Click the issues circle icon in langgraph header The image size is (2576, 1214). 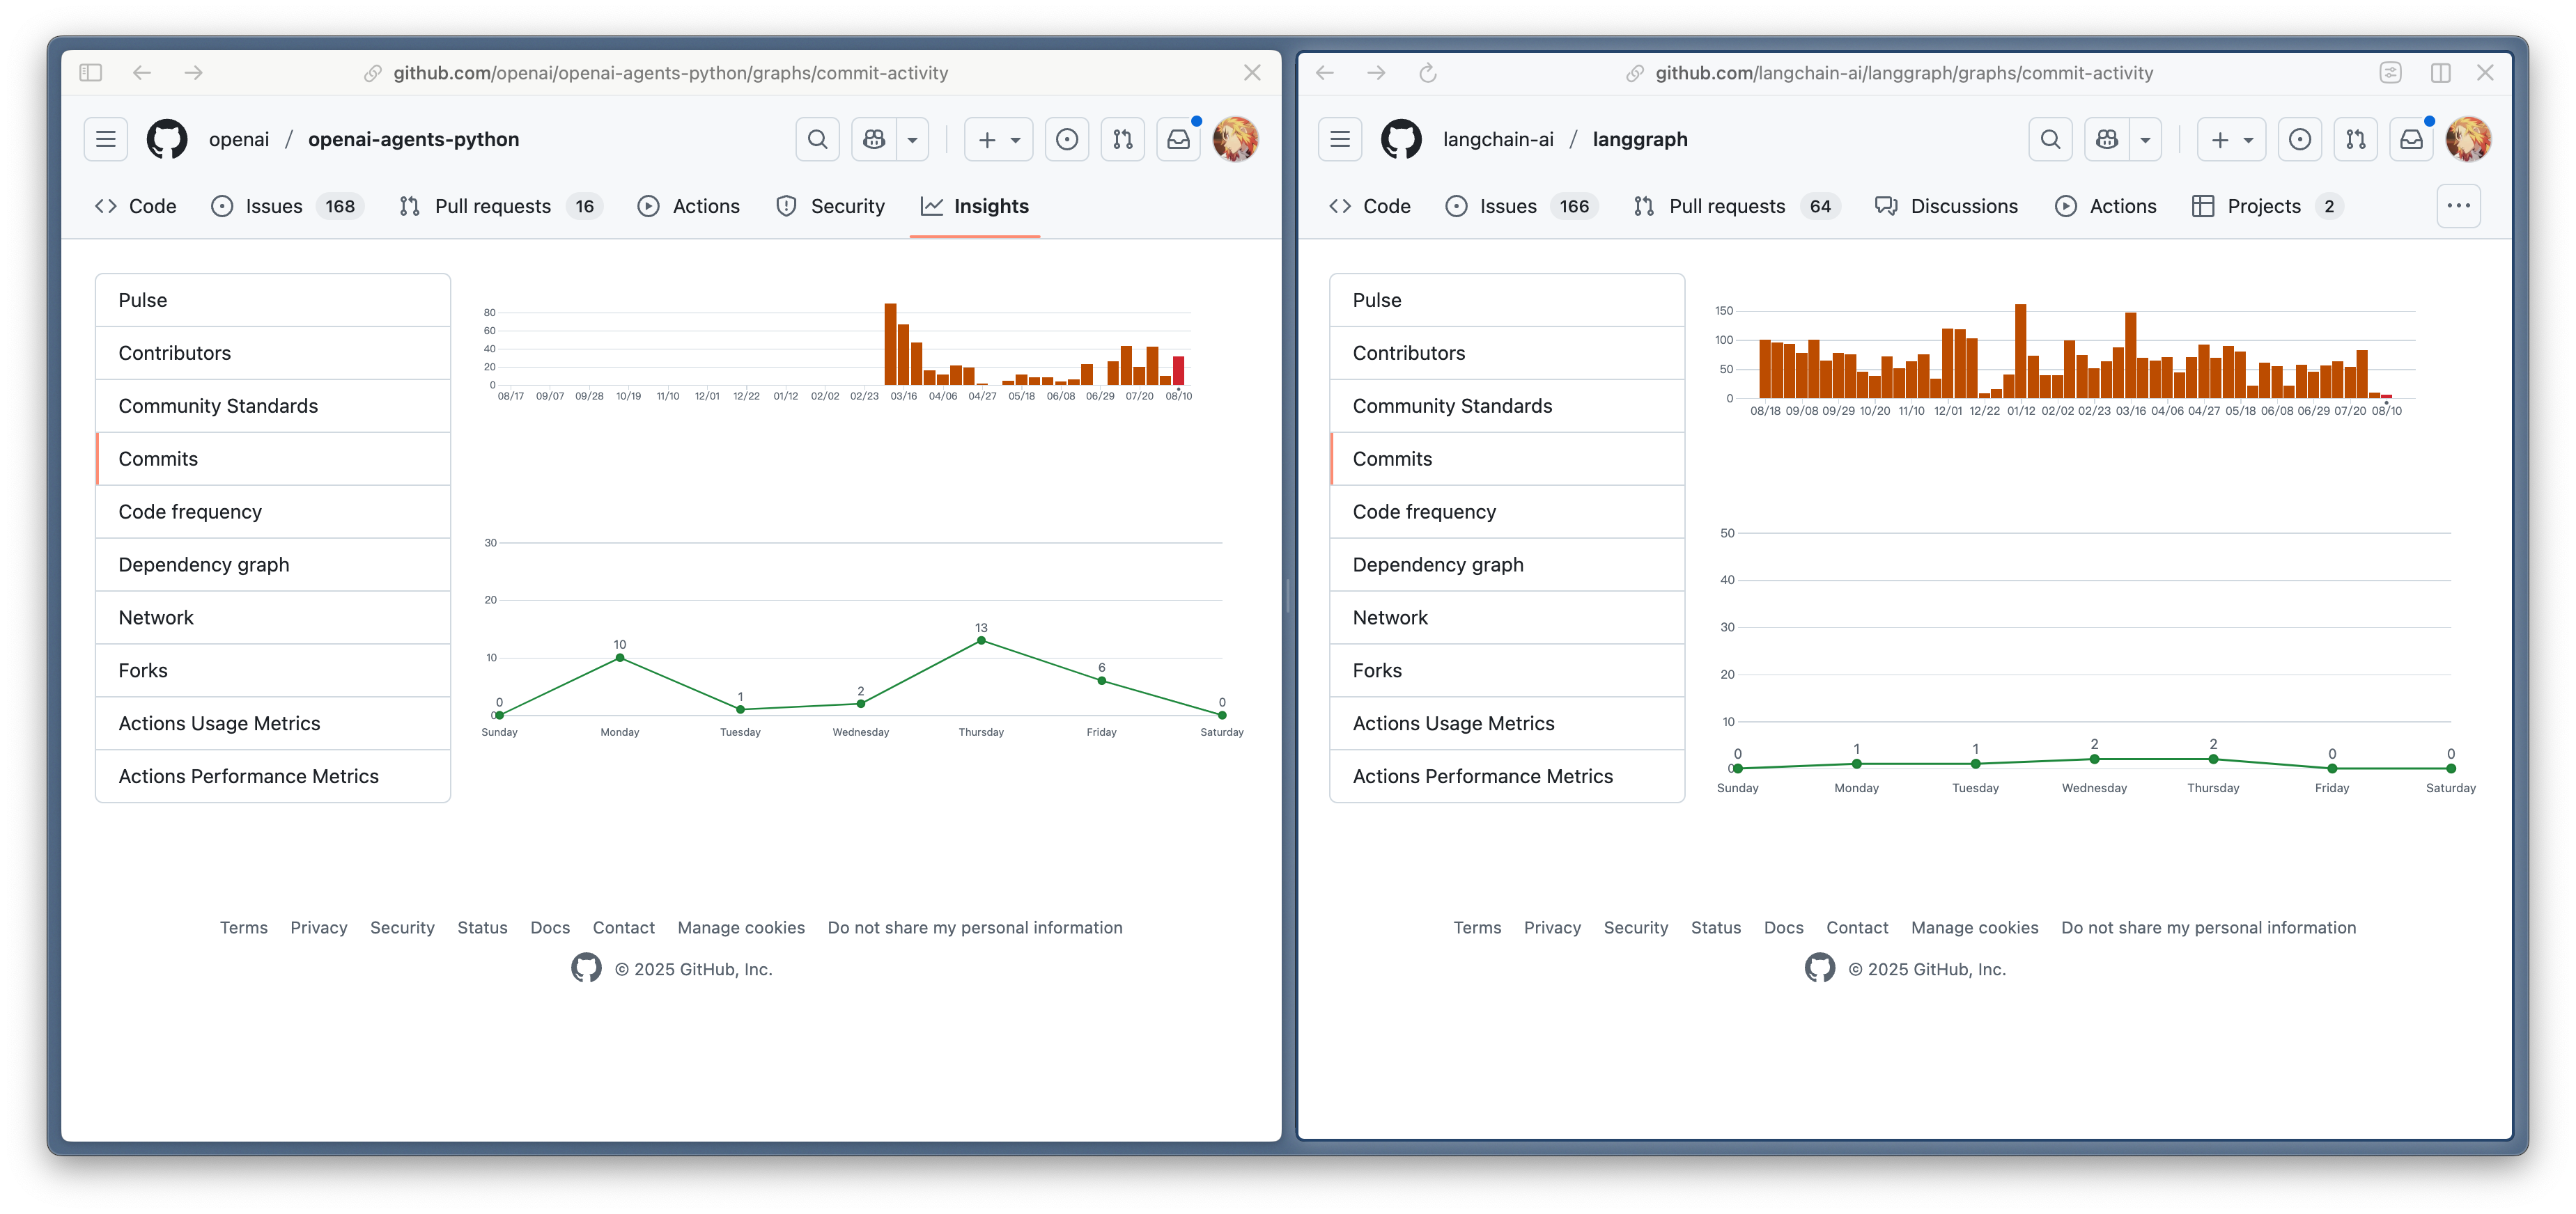[x=2299, y=139]
